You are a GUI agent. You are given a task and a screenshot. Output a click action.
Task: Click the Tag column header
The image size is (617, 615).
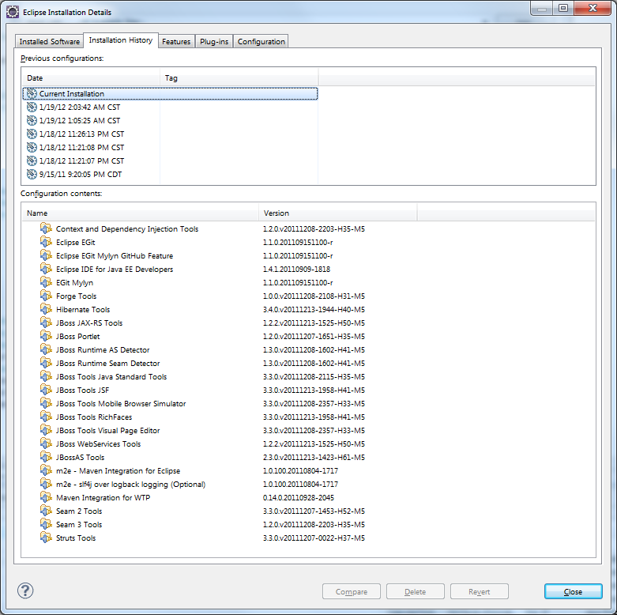[x=239, y=78]
